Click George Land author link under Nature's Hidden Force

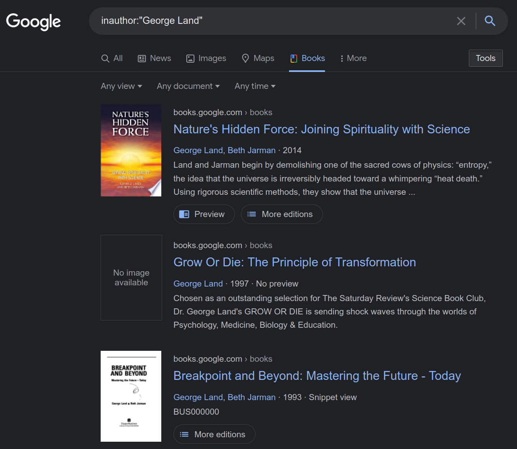[198, 150]
